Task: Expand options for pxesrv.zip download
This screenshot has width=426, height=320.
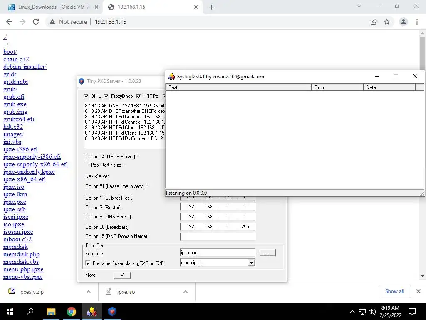Action: (x=89, y=292)
